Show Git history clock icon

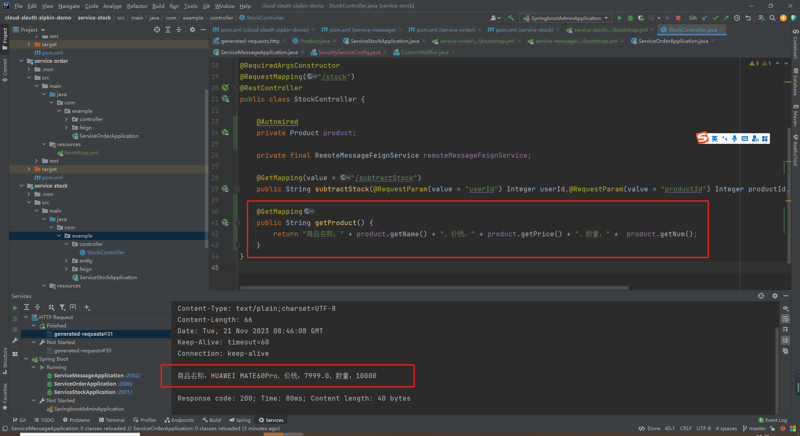[737, 18]
